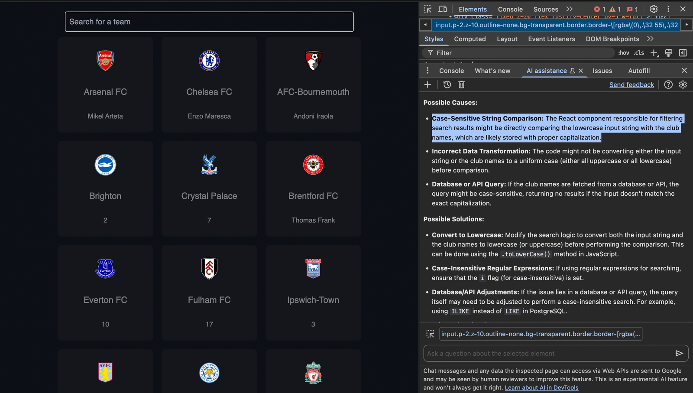Click the Fulham FC team name
Screen dimensions: 693x393
click(x=209, y=300)
